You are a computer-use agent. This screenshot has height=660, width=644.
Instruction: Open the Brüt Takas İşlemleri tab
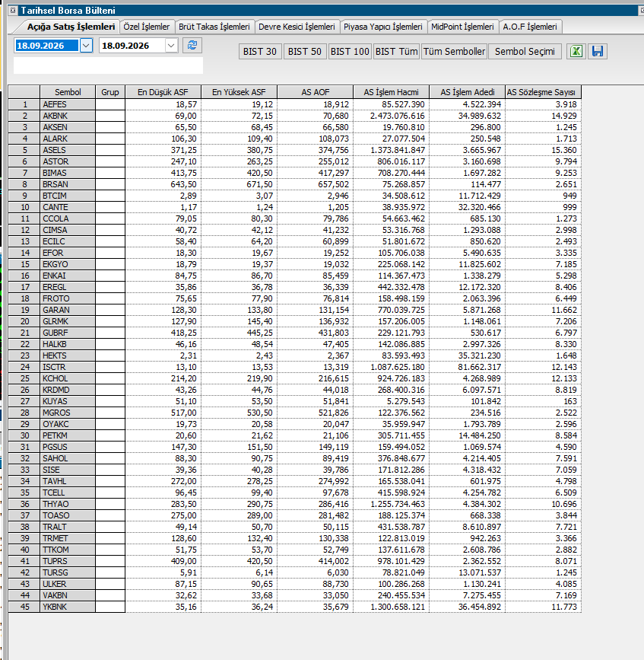coord(214,27)
